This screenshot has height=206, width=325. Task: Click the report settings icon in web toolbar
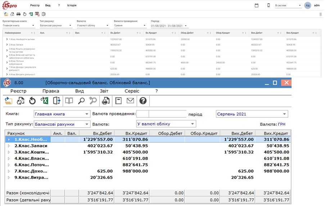(x=37, y=14)
